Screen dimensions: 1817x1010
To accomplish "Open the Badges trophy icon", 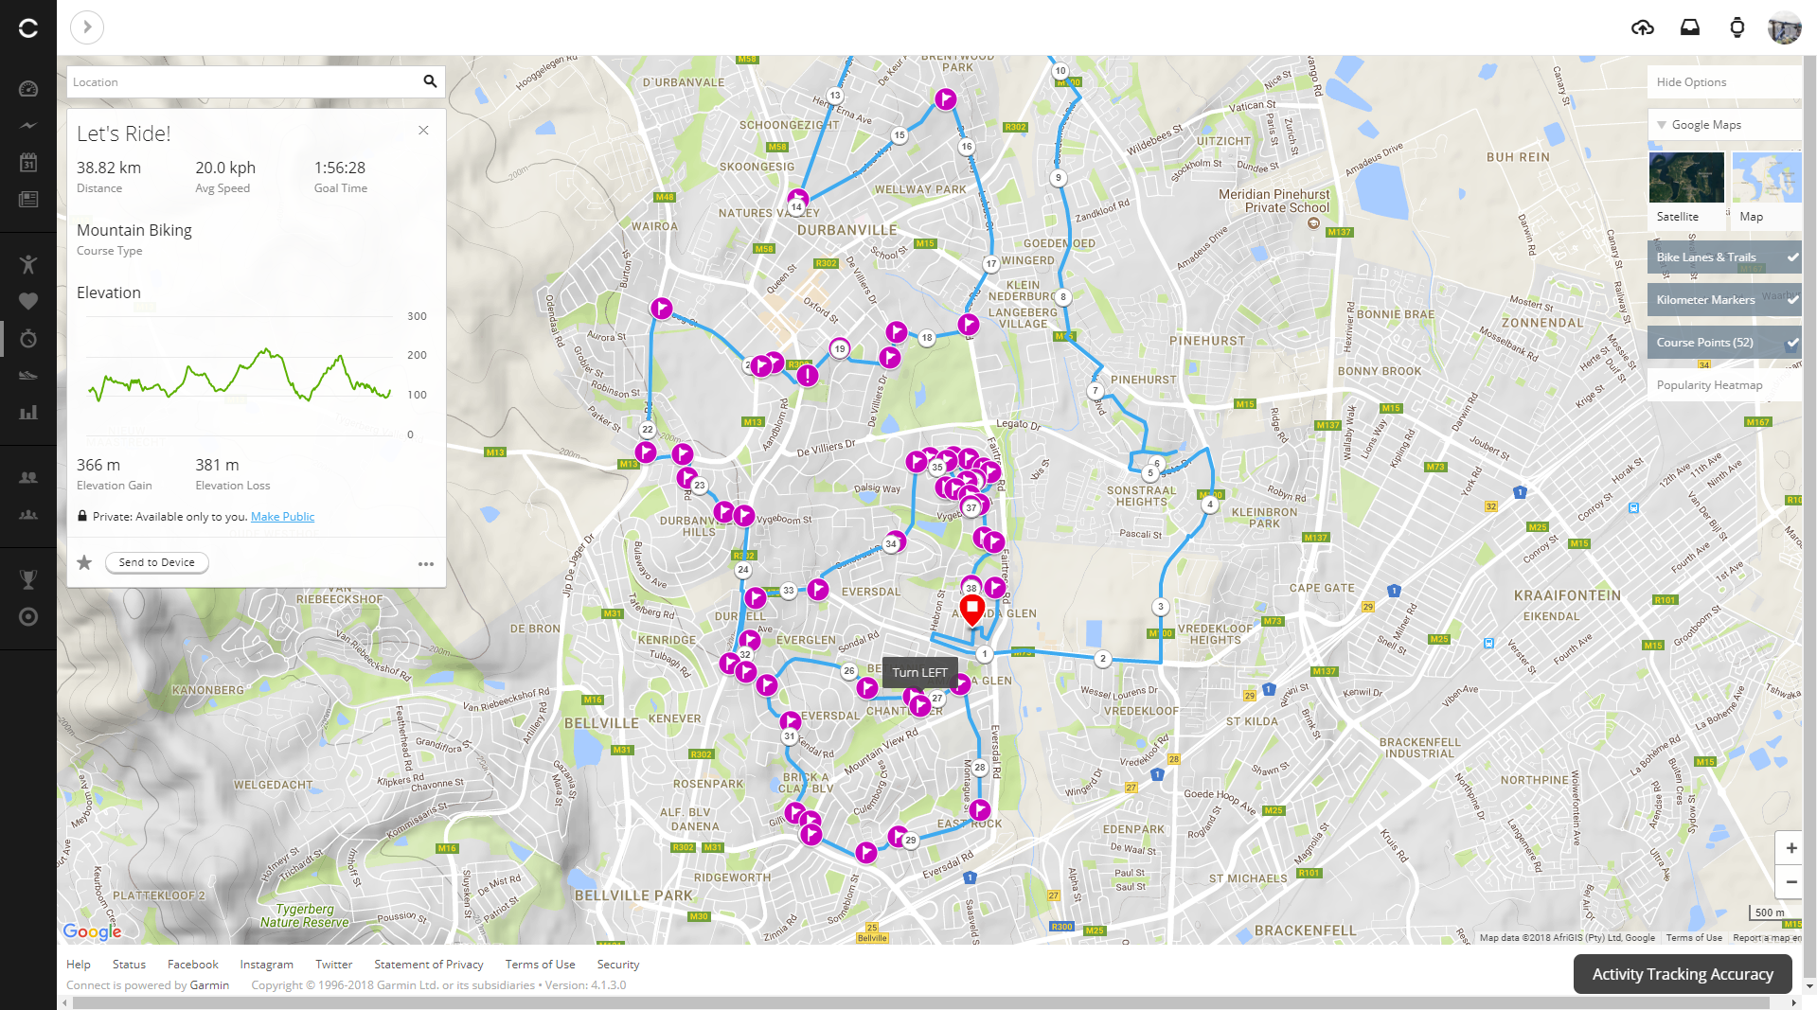I will click(x=28, y=579).
